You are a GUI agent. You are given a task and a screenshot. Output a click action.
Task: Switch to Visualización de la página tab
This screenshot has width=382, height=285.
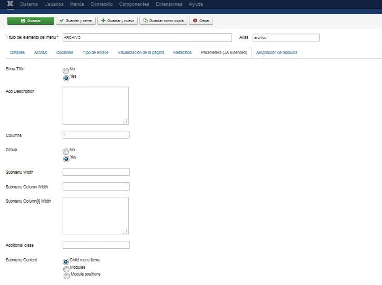click(x=141, y=52)
